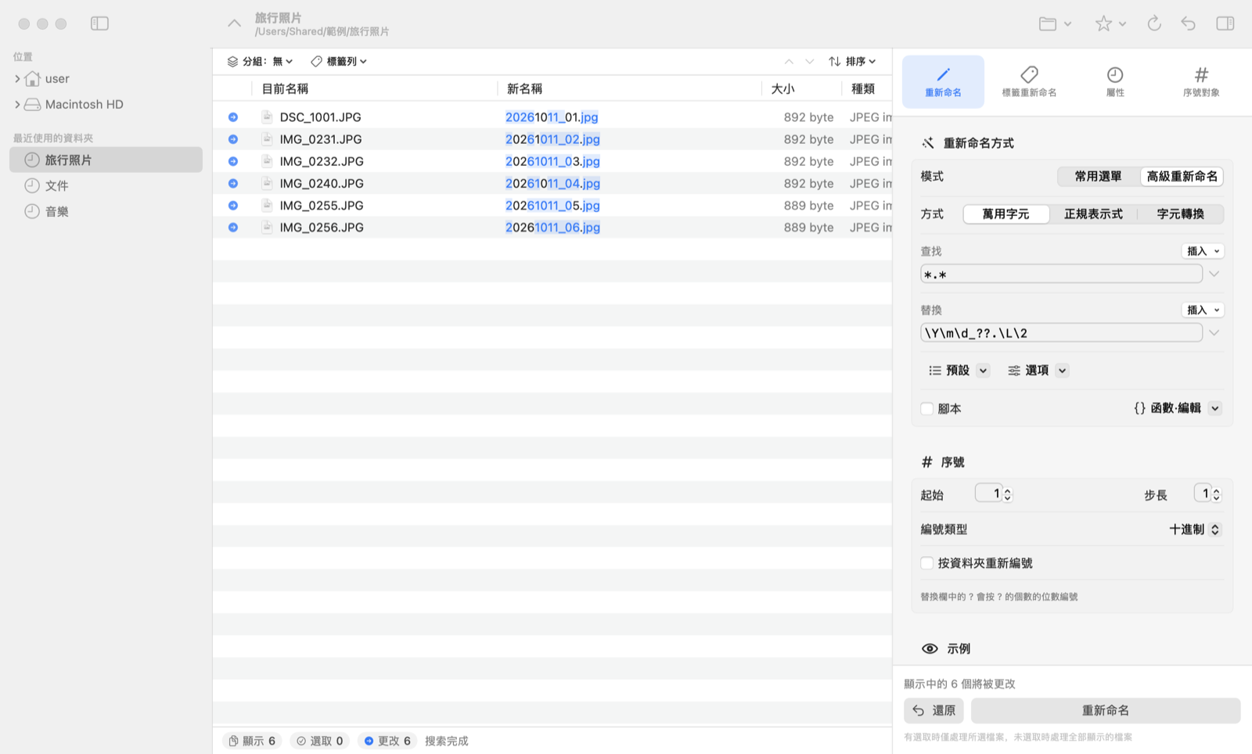
Task: Click the 示例 eye icon
Action: [930, 648]
